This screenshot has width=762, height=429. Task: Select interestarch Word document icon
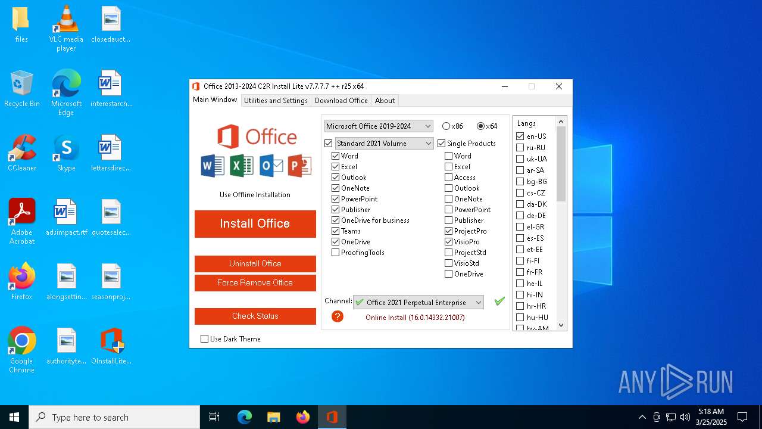[x=111, y=89]
